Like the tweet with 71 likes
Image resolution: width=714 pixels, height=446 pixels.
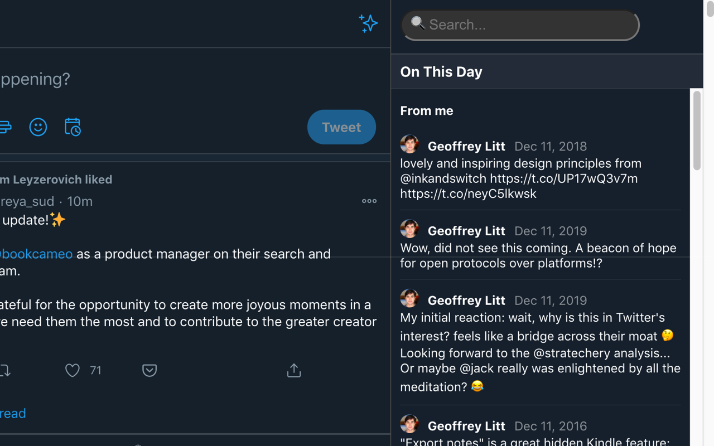click(x=73, y=370)
